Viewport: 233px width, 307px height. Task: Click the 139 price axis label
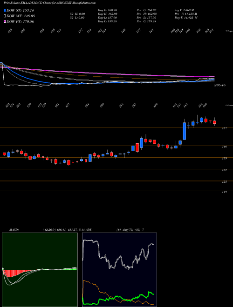tap(225, 158)
